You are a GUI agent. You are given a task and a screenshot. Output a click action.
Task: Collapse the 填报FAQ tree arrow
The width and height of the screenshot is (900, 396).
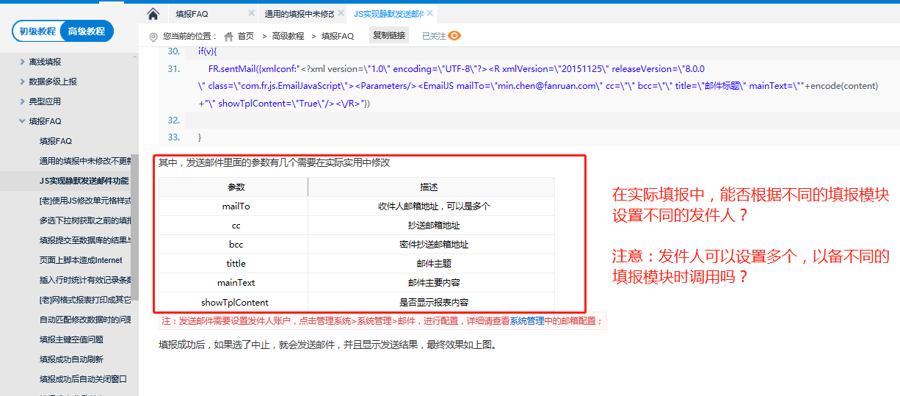(22, 121)
